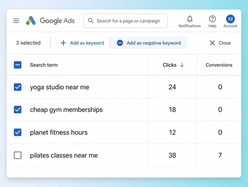
Task: Click the 12 clicks value
Action: pyautogui.click(x=172, y=132)
